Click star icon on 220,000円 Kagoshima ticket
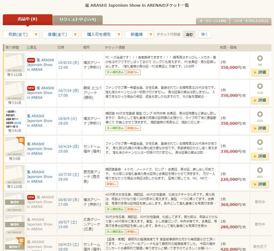The height and width of the screenshot is (251, 274). (260, 170)
